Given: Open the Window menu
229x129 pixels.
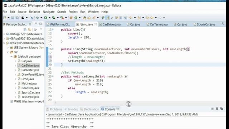Looking at the screenshot, I should (x=93, y=12).
